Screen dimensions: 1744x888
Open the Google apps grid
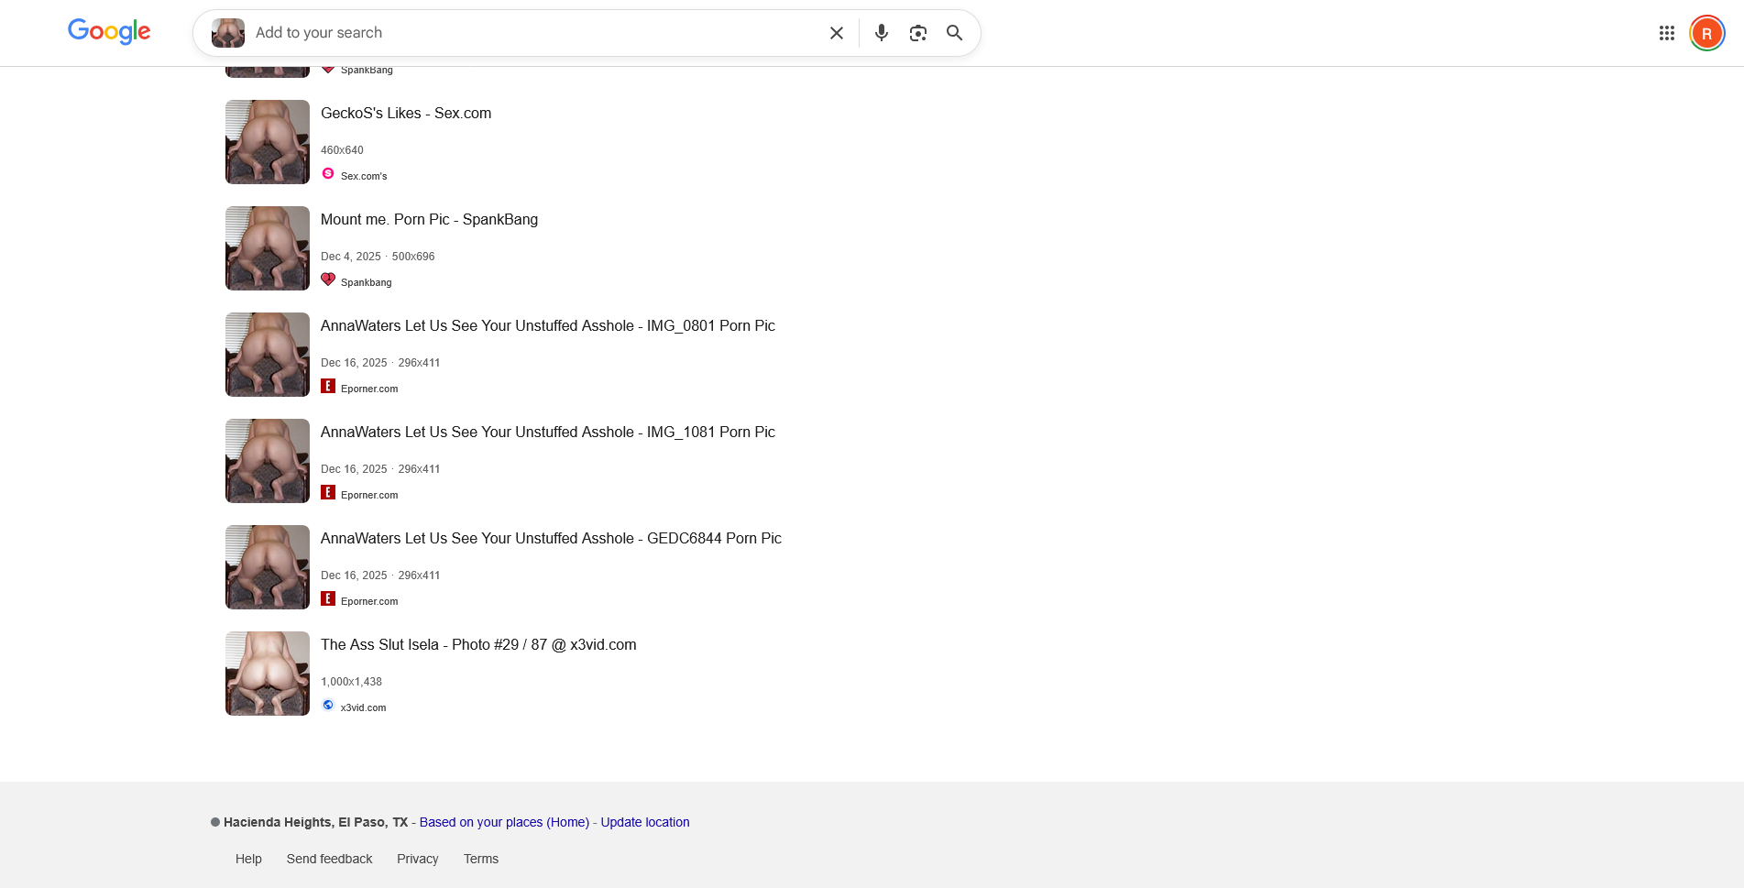pos(1666,33)
